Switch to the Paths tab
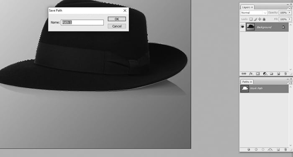 (246, 82)
